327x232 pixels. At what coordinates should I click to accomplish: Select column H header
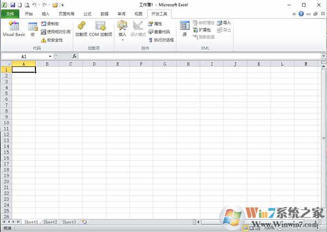point(189,64)
